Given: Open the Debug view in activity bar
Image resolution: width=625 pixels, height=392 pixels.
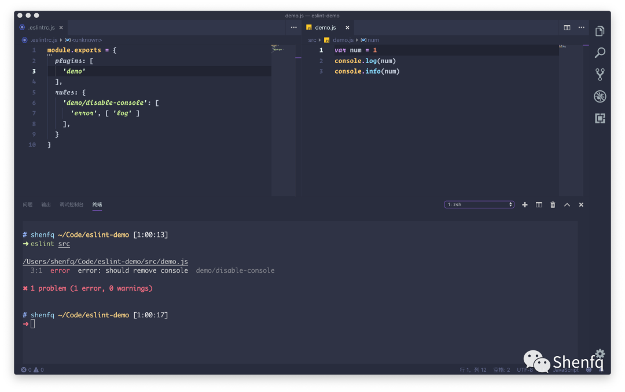Looking at the screenshot, I should [x=600, y=96].
